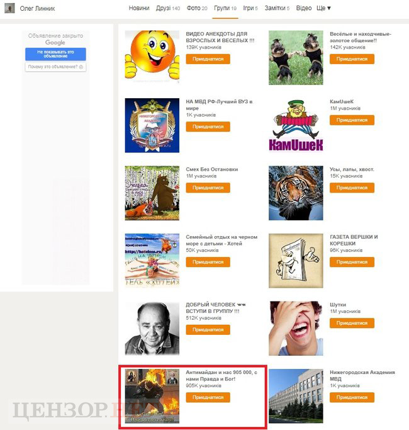
Task: Open the Новини tab
Action: pyautogui.click(x=139, y=8)
